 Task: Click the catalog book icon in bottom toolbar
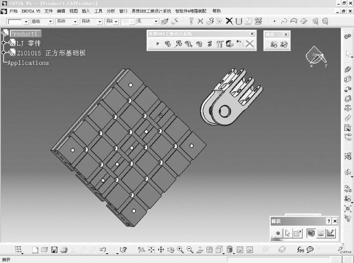click(282, 250)
